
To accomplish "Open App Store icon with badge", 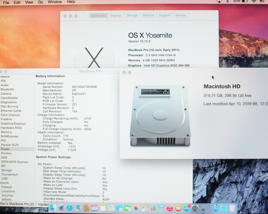I will pyautogui.click(x=186, y=208).
